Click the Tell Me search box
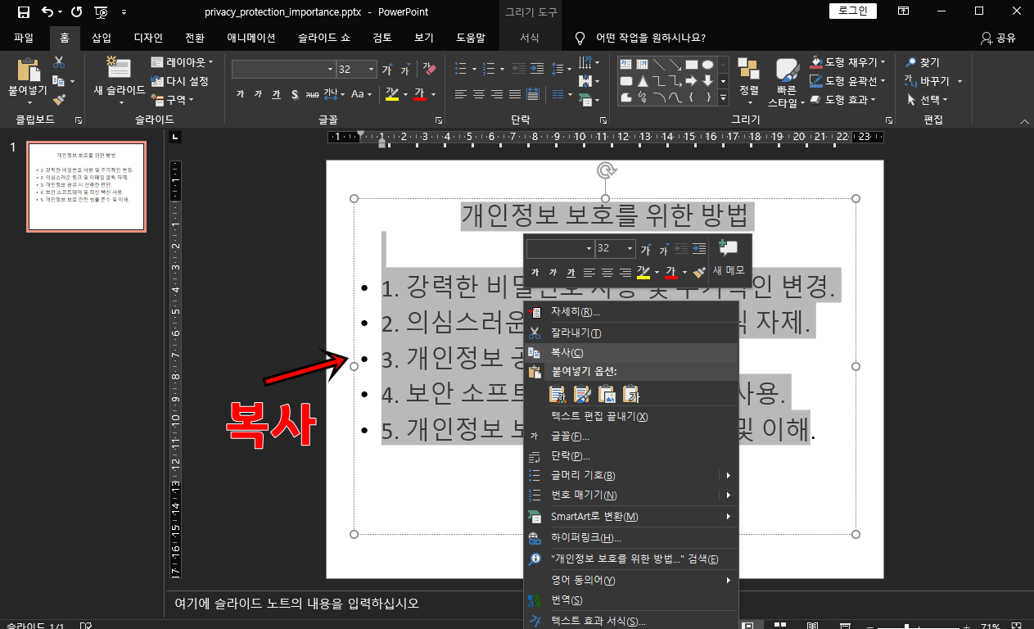Image resolution: width=1034 pixels, height=629 pixels. [x=650, y=38]
